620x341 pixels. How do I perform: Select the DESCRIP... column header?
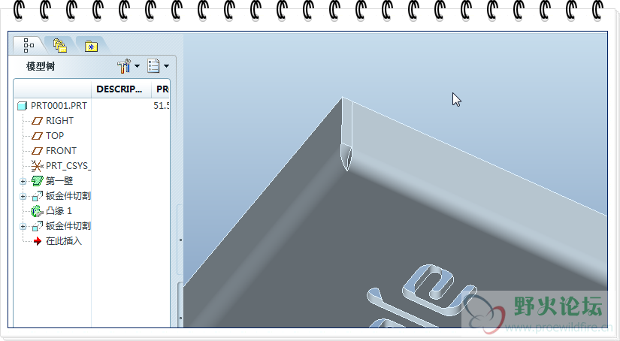119,89
